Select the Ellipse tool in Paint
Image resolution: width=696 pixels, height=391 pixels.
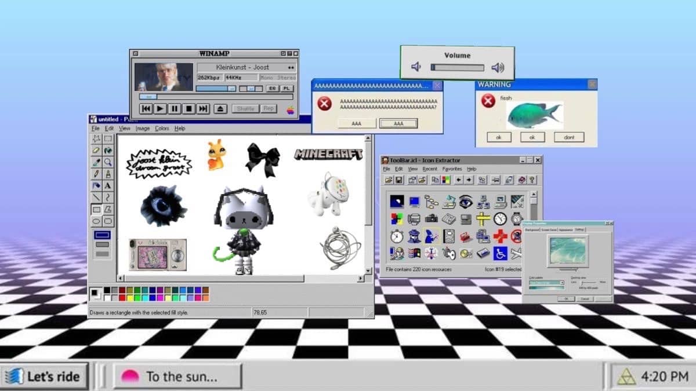(96, 221)
